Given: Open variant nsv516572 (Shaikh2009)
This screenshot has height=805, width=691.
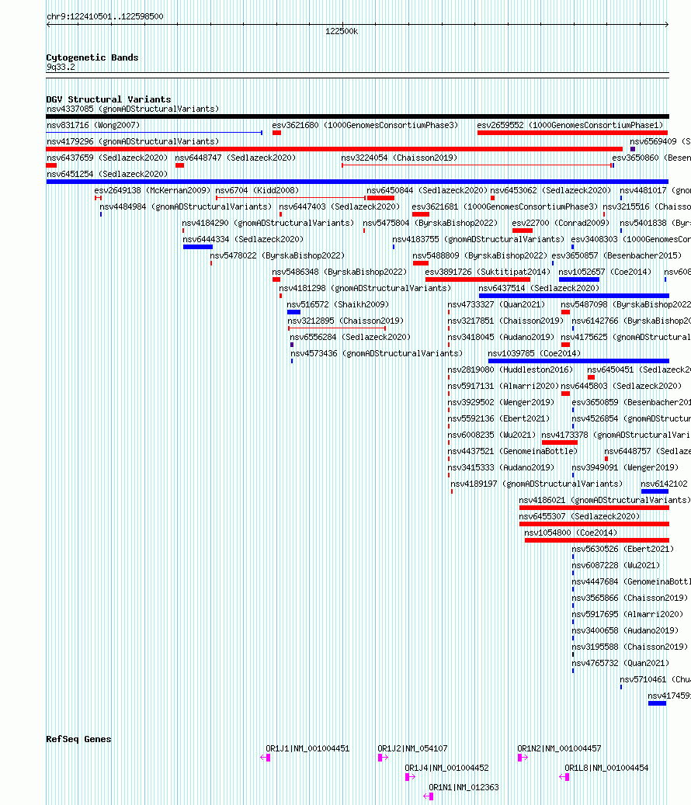Looking at the screenshot, I should 338,304.
